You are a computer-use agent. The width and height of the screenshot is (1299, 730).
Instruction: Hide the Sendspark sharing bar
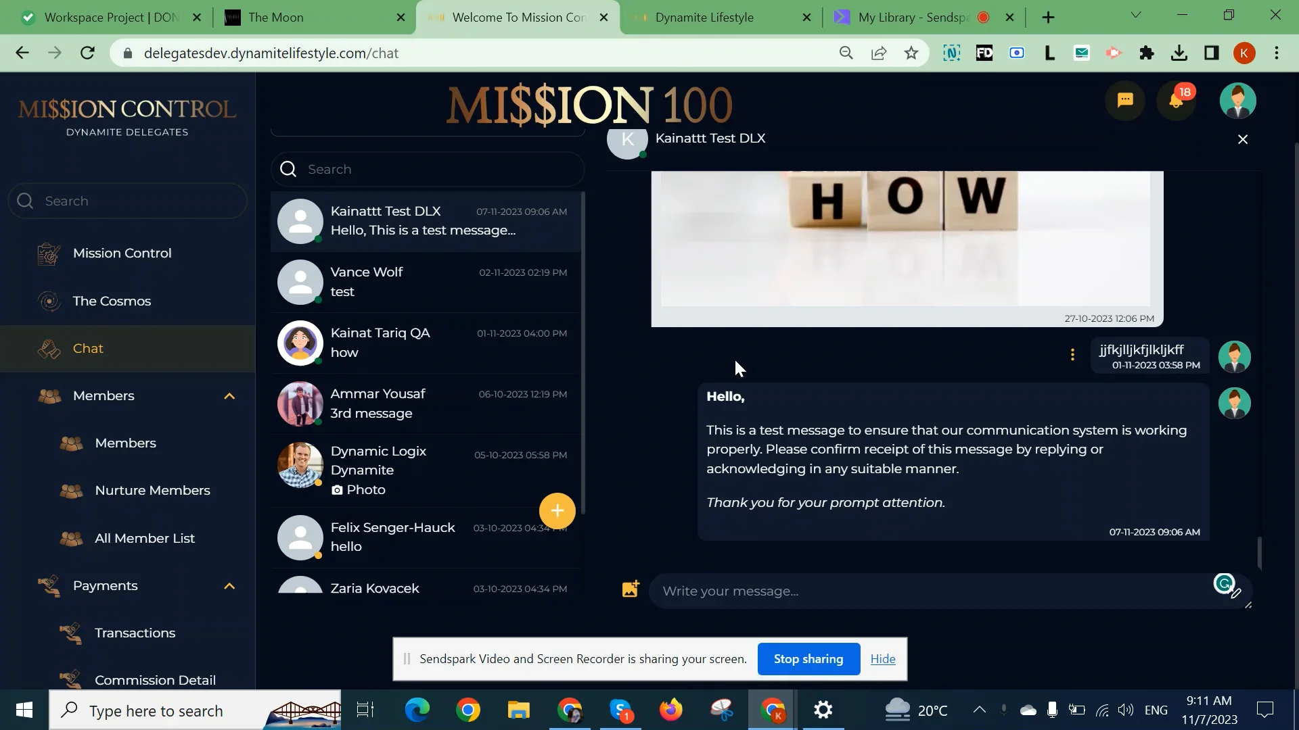click(x=883, y=659)
